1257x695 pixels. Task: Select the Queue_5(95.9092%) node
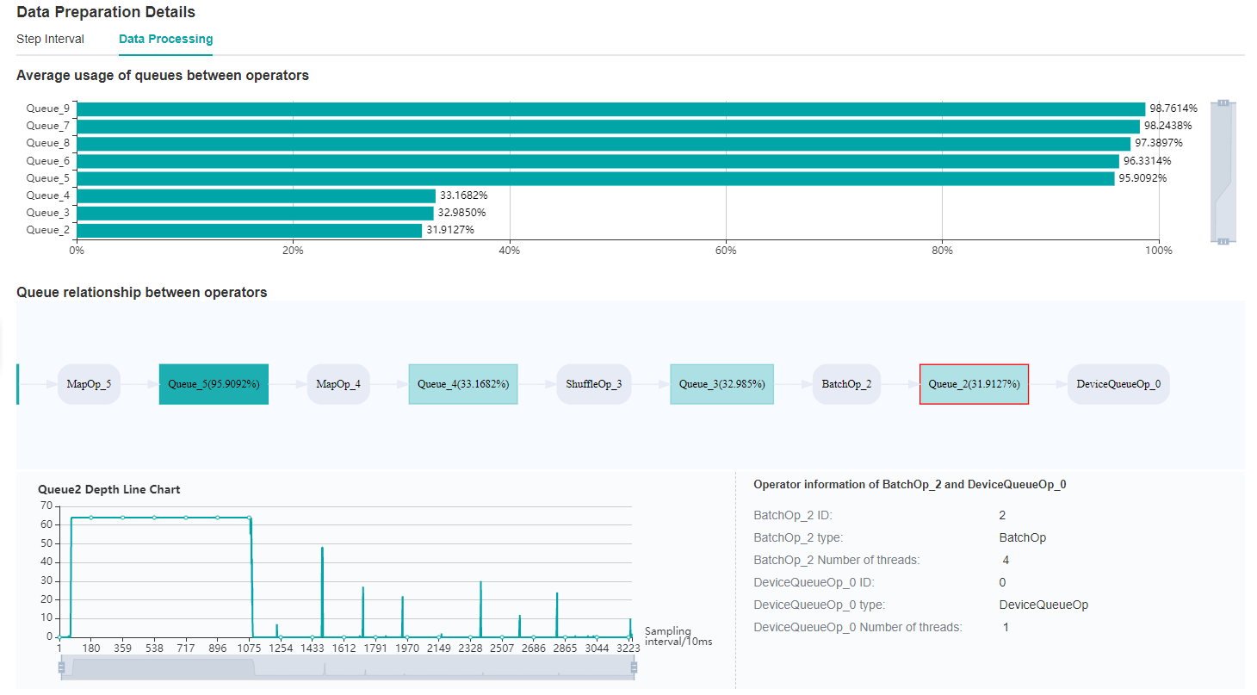[214, 384]
